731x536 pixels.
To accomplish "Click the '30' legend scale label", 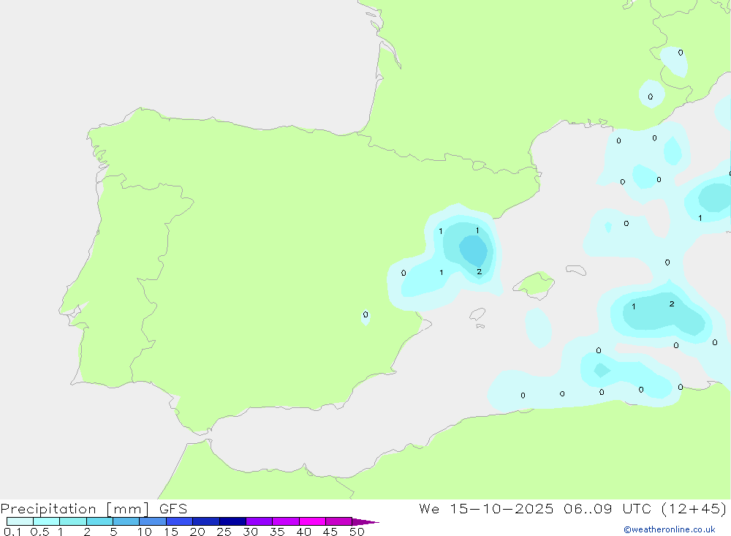I will pos(251,532).
